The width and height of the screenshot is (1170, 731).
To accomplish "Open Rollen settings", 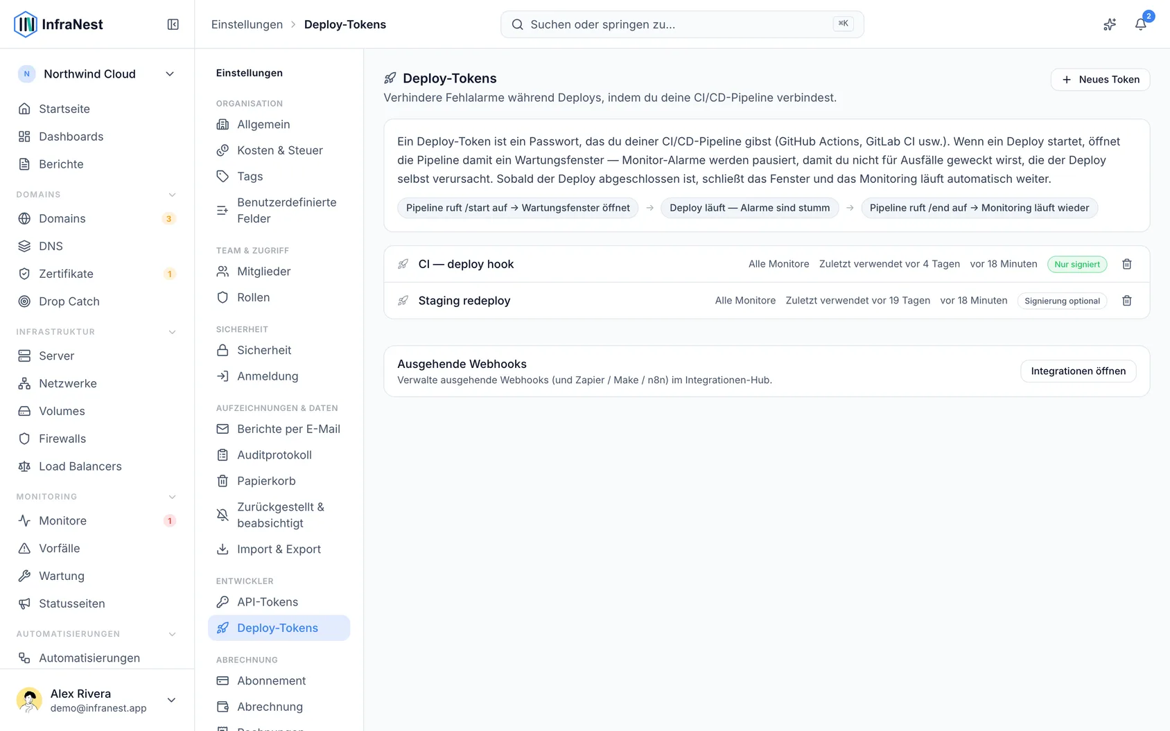I will click(x=279, y=297).
